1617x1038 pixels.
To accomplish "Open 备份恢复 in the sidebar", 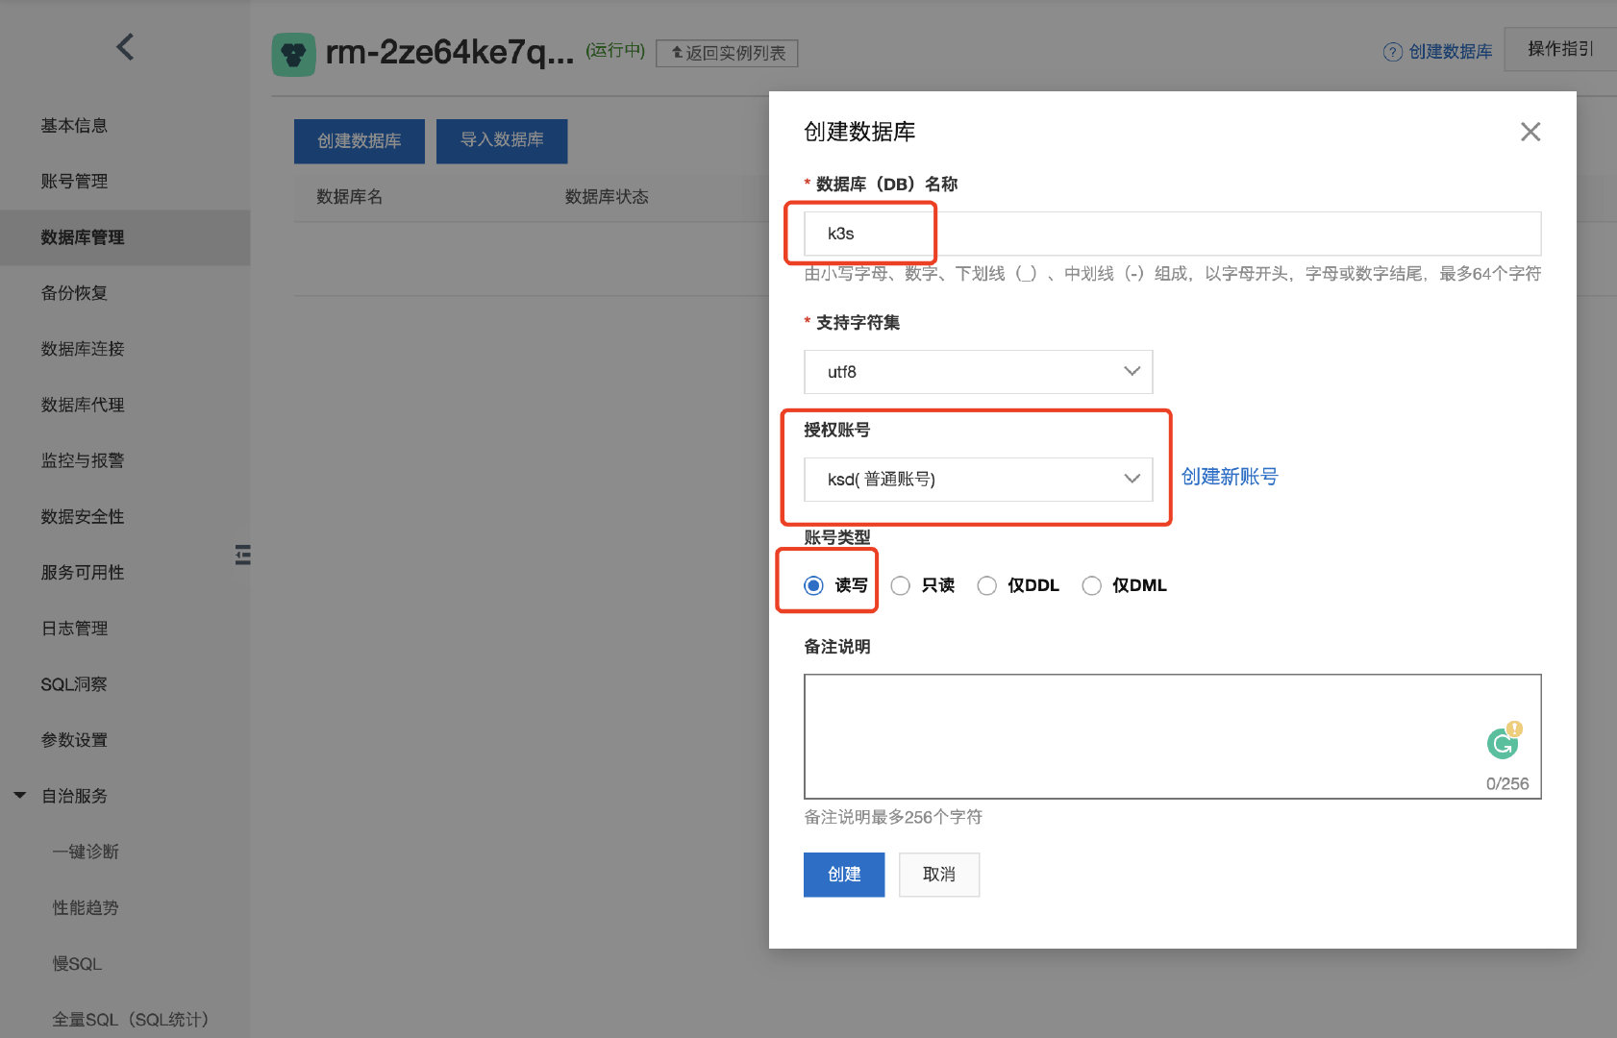I will pos(74,293).
